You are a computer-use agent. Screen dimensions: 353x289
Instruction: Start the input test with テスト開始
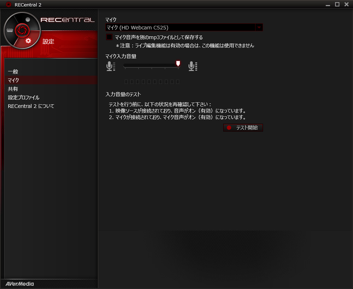(x=243, y=128)
